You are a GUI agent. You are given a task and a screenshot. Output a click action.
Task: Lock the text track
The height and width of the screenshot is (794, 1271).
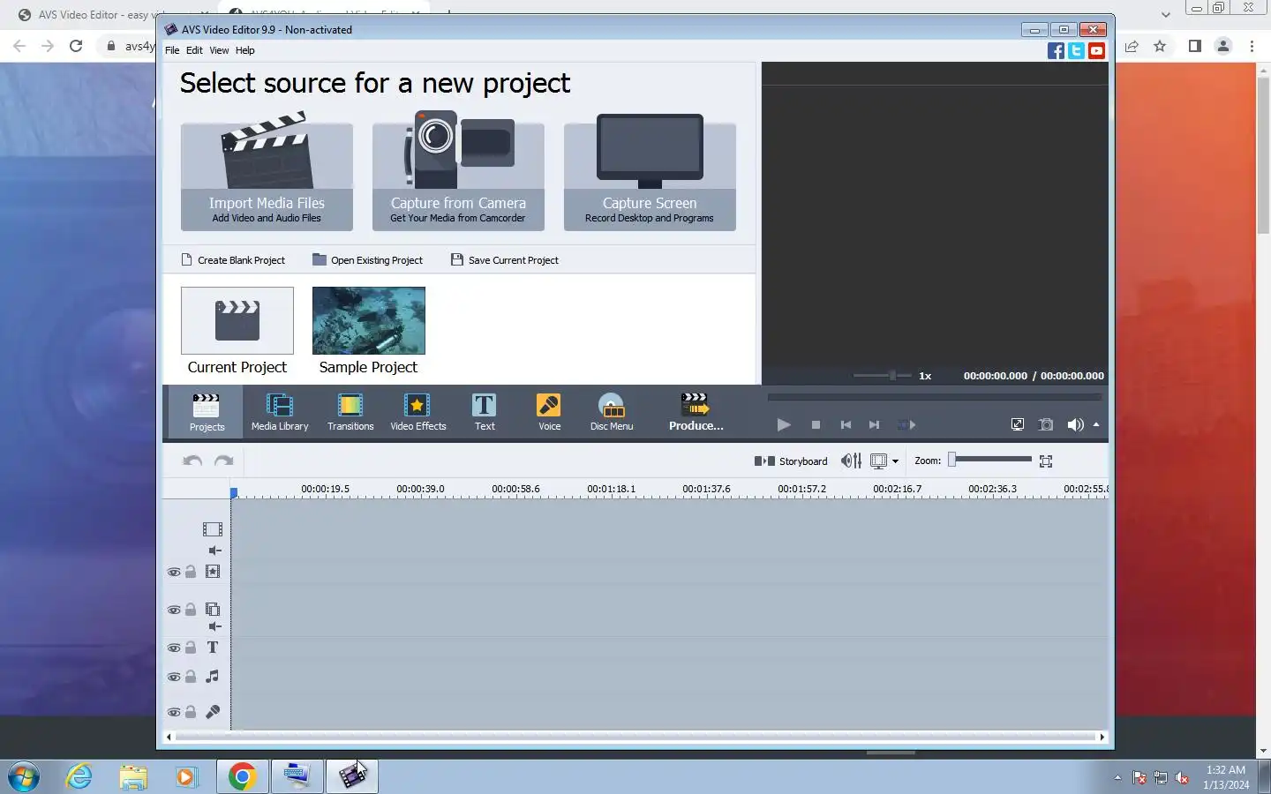tap(191, 647)
